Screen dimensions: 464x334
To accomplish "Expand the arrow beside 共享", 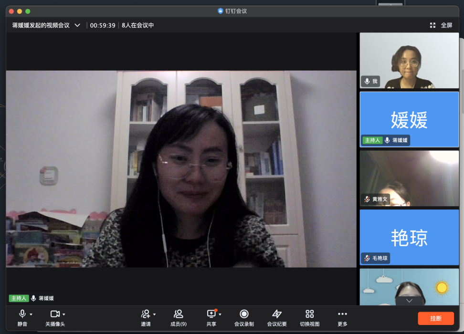I will [220, 314].
